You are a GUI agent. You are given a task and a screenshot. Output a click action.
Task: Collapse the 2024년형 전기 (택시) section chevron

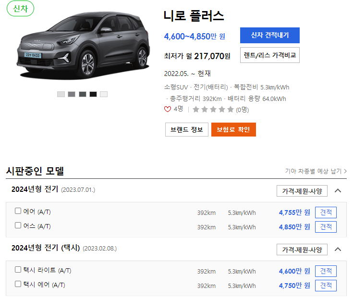[x=338, y=250]
